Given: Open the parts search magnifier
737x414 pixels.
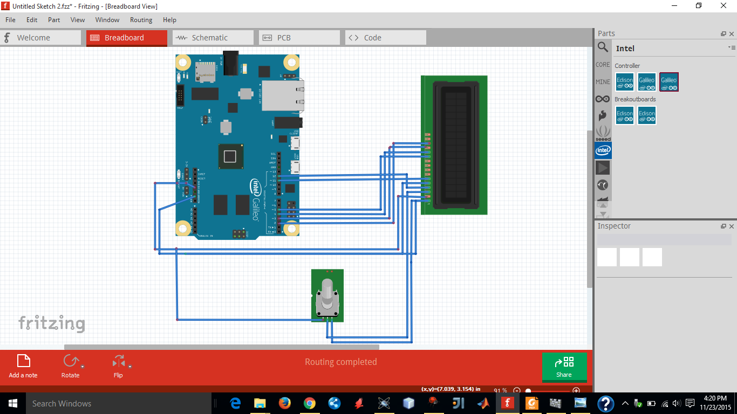Looking at the screenshot, I should pyautogui.click(x=603, y=47).
